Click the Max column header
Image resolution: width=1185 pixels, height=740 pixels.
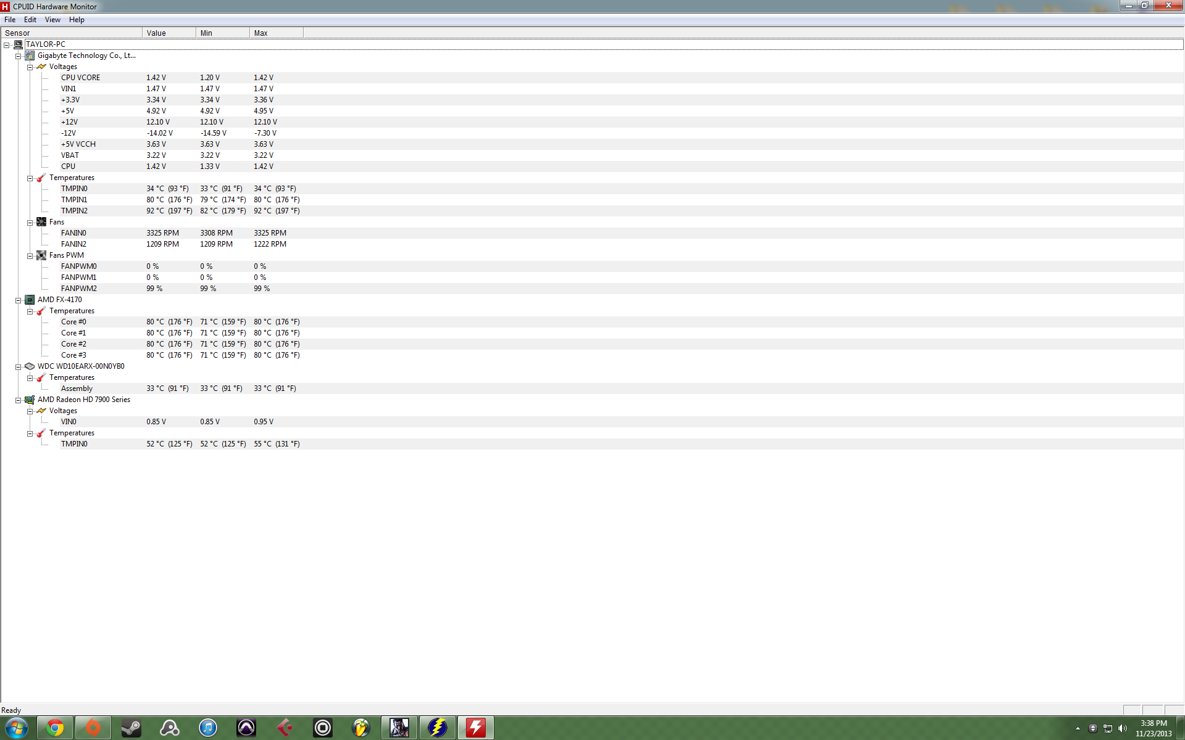[276, 33]
